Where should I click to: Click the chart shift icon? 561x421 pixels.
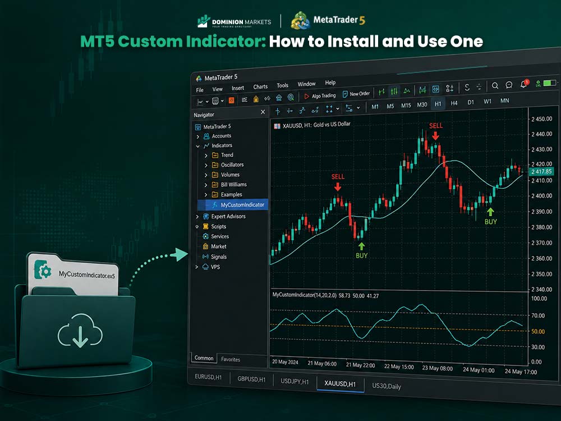pyautogui.click(x=435, y=89)
